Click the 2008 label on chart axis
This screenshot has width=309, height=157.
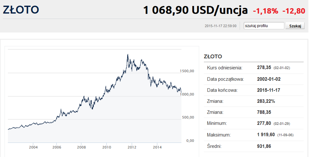coord(82,147)
